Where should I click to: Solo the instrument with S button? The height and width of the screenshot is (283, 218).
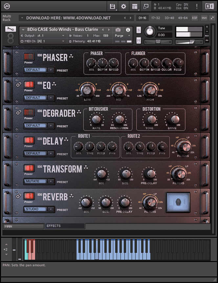point(139,30)
